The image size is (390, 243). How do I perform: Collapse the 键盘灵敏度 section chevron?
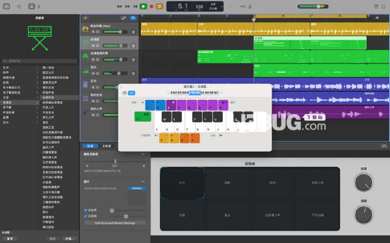[x=143, y=154]
